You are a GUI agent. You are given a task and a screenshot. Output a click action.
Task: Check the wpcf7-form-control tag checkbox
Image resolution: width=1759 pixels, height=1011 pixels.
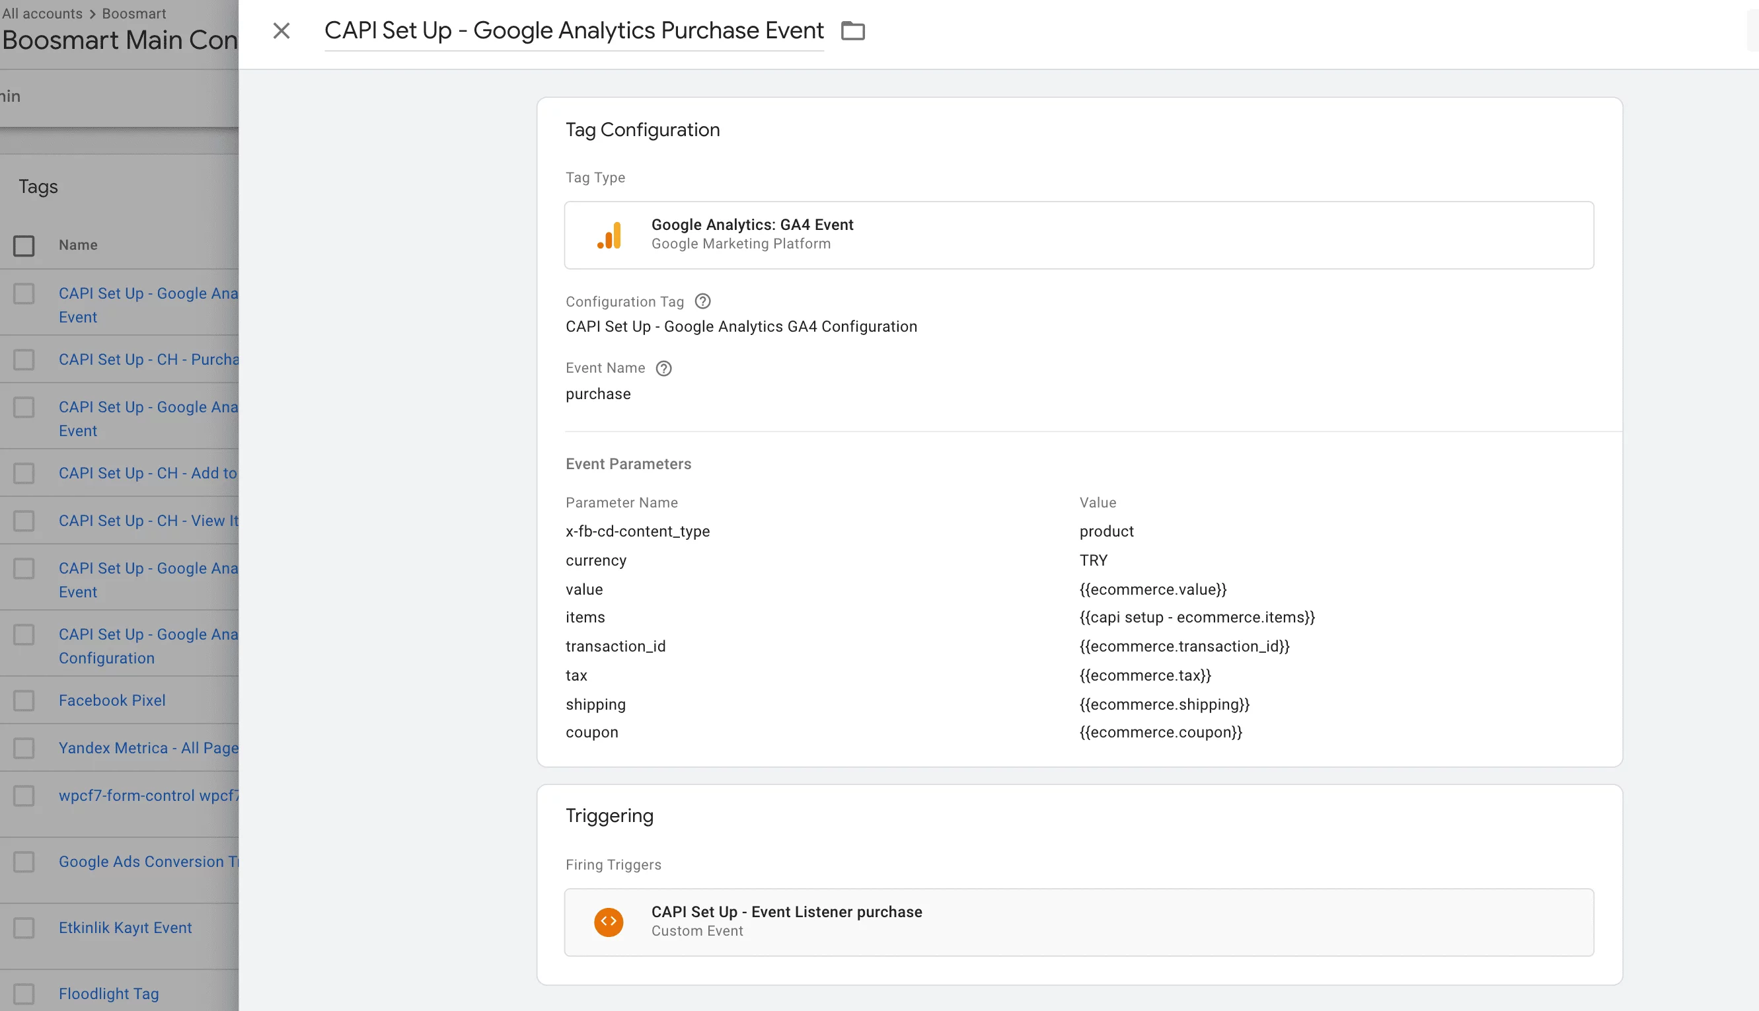(24, 796)
